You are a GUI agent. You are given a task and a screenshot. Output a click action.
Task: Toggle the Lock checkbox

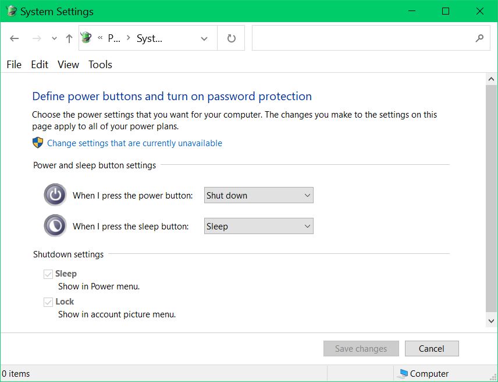(48, 302)
